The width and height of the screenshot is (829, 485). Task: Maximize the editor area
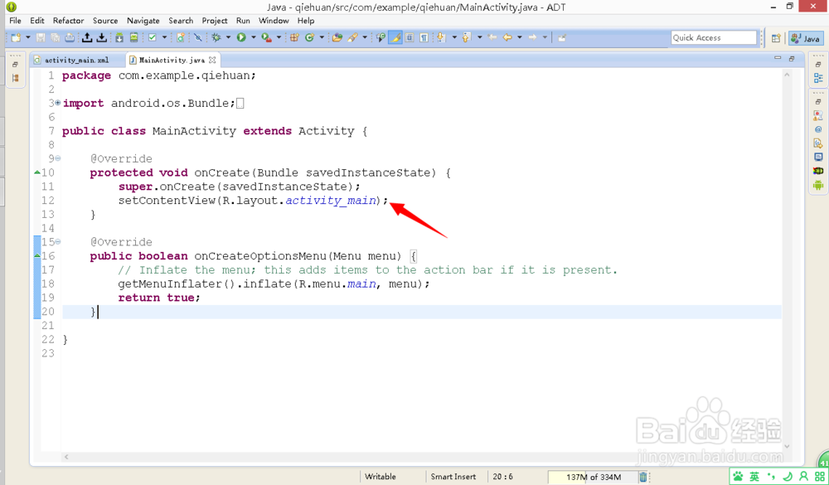[792, 58]
